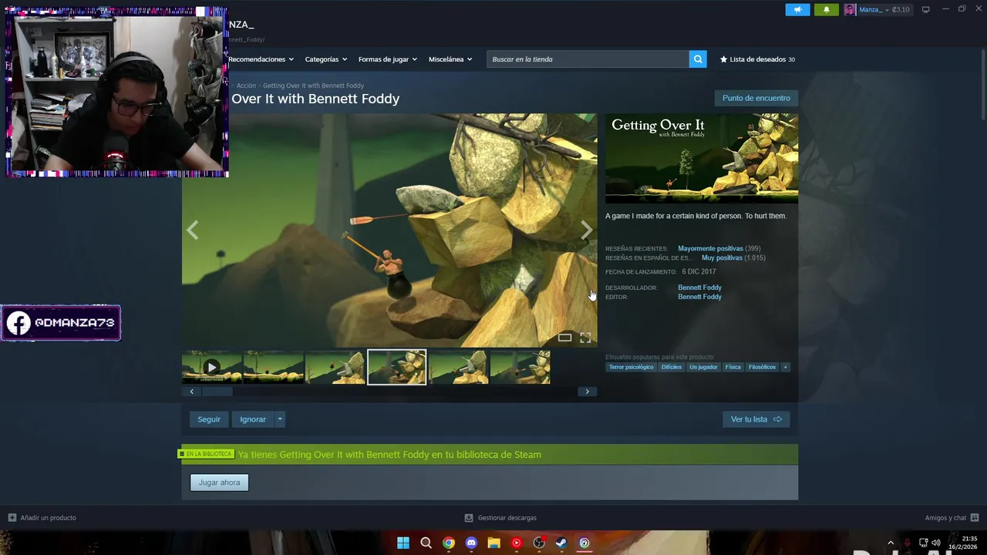This screenshot has height=555, width=987.
Task: Enter fullscreen screenshot view icon
Action: [585, 338]
